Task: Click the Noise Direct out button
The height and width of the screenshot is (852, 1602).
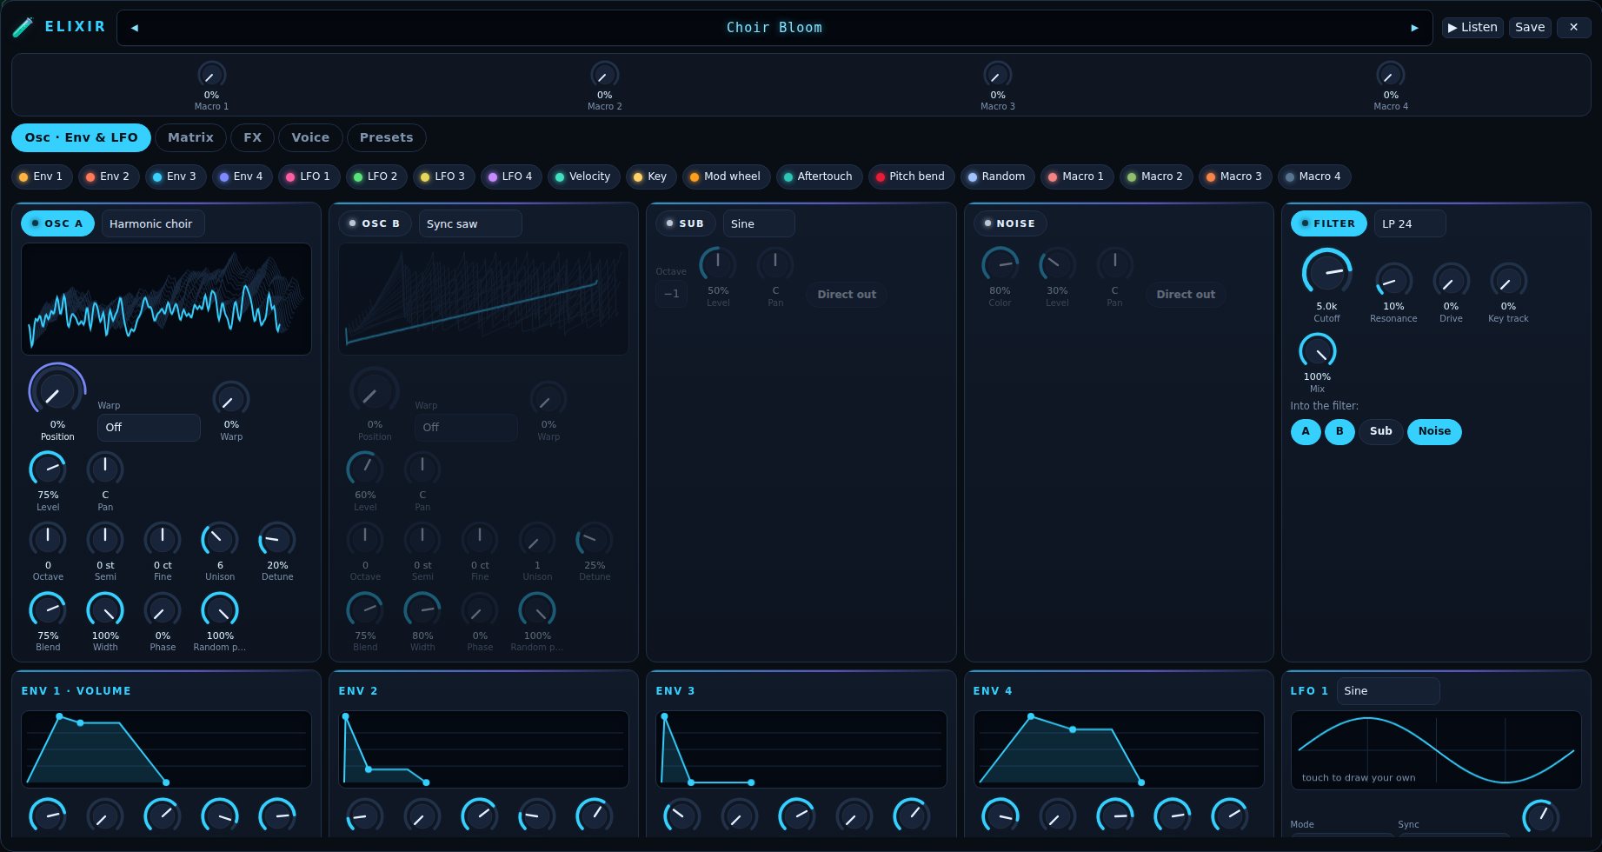Action: pos(1186,295)
